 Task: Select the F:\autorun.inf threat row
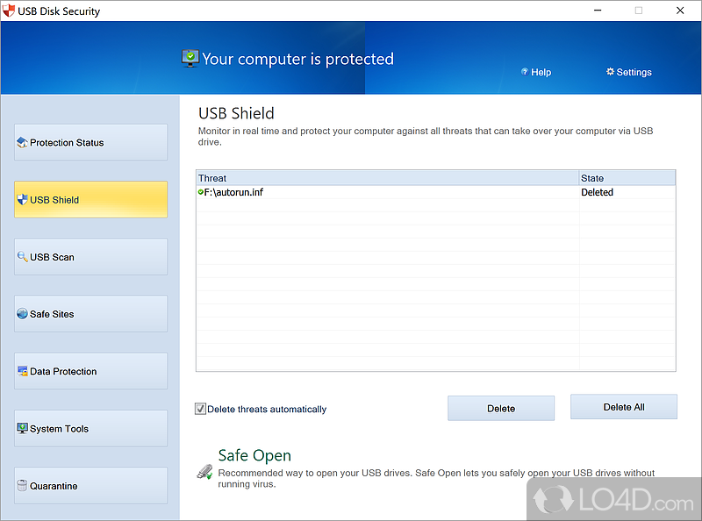[435, 192]
